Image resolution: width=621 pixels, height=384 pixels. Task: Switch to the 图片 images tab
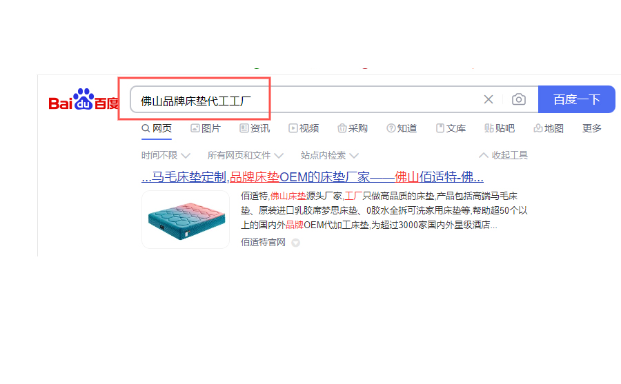click(x=206, y=128)
